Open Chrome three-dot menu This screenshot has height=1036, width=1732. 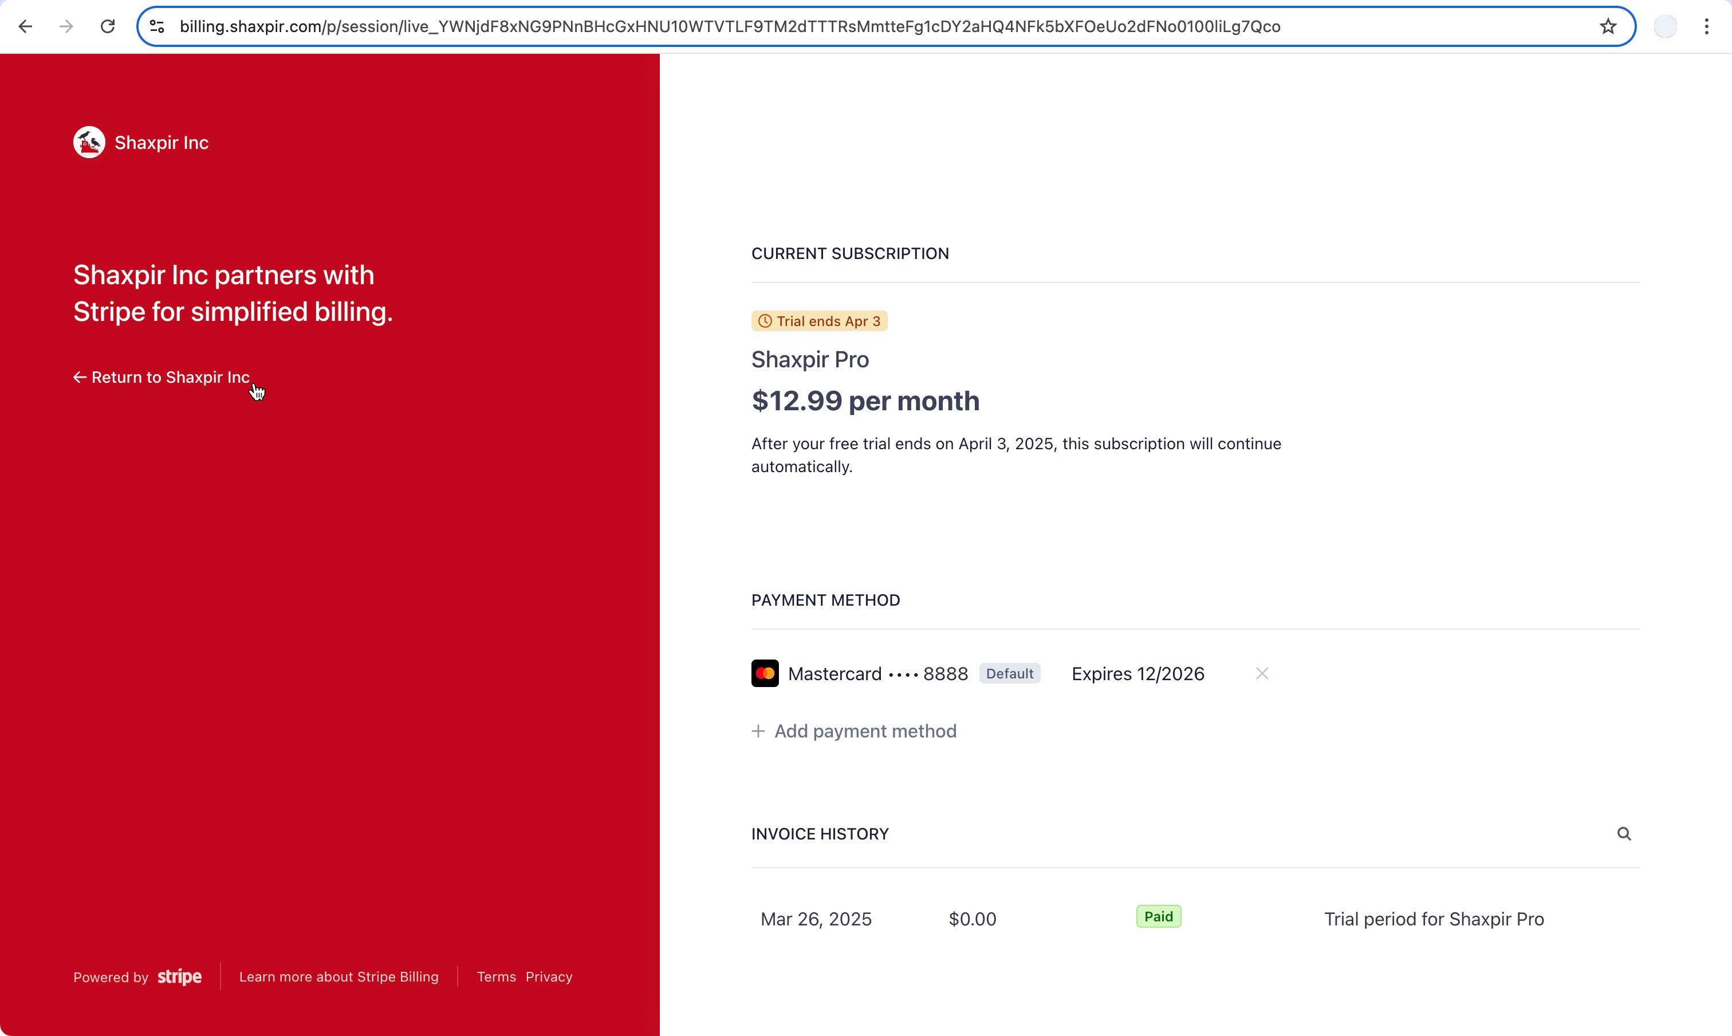pyautogui.click(x=1706, y=26)
